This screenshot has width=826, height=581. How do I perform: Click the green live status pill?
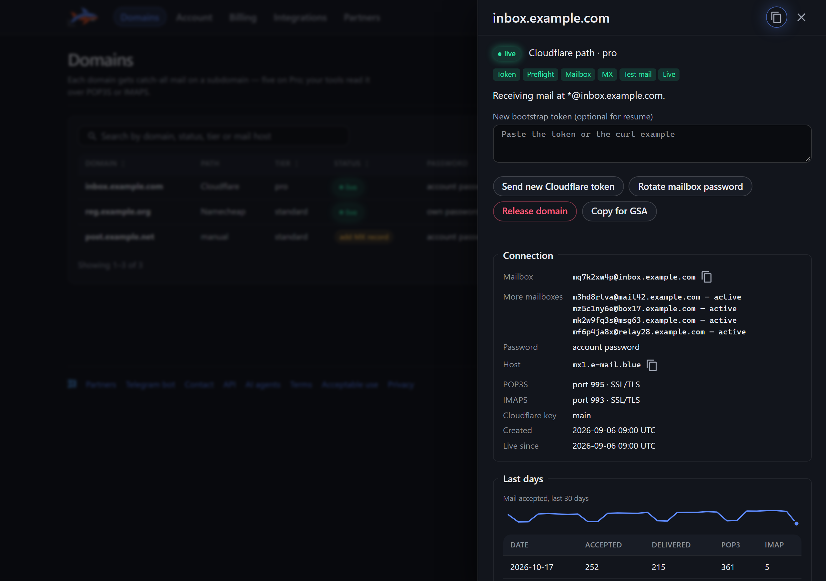coord(507,54)
